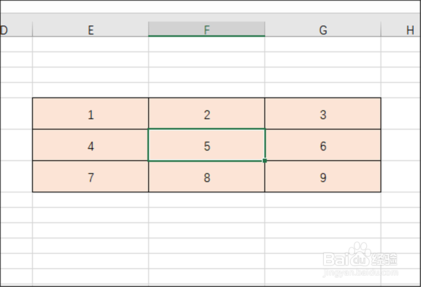Click the column E header
Screen dimensions: 421x287
coord(91,30)
